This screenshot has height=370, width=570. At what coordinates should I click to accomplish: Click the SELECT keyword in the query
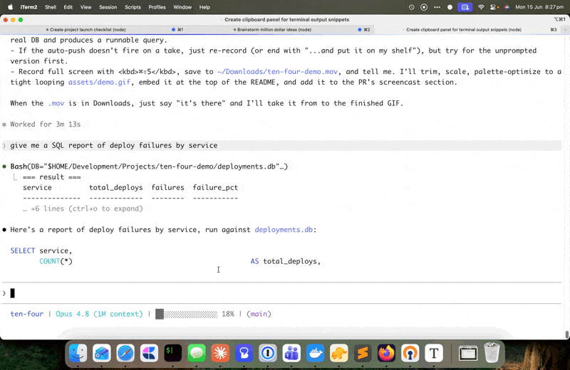pyautogui.click(x=23, y=250)
